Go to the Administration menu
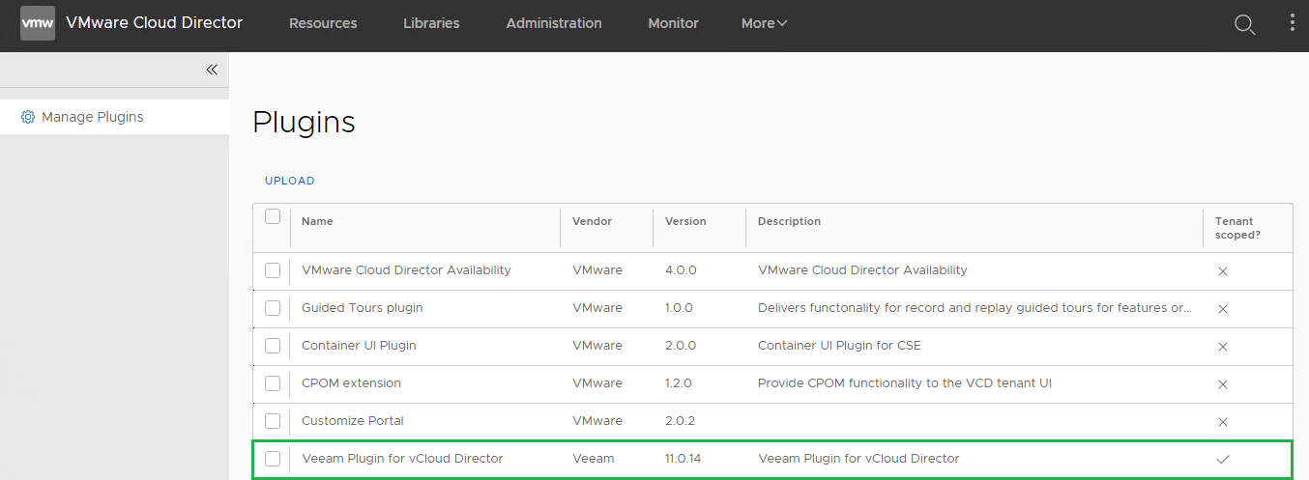The height and width of the screenshot is (480, 1309). pos(554,23)
